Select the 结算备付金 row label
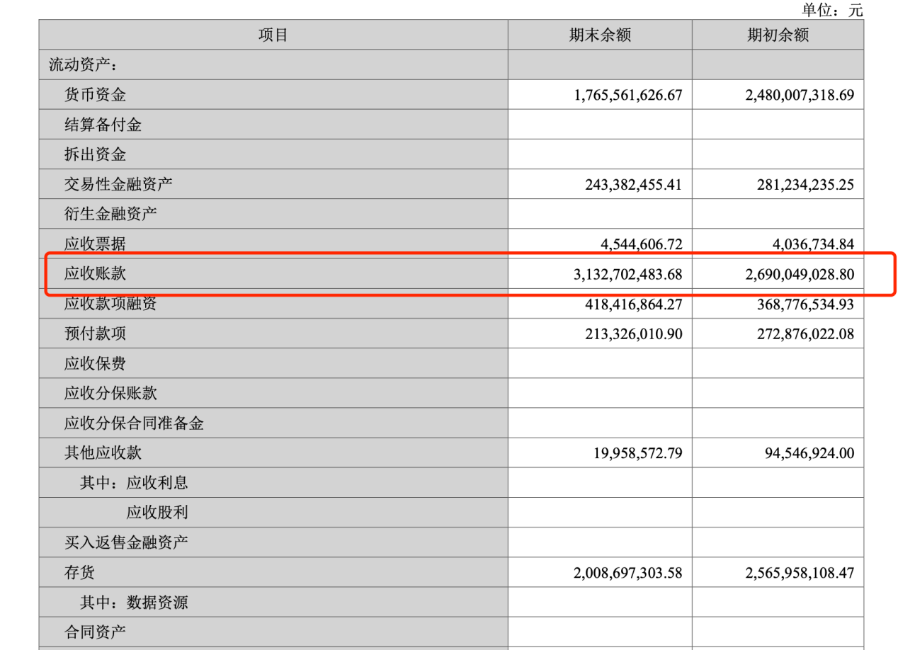The image size is (898, 650). (x=103, y=125)
